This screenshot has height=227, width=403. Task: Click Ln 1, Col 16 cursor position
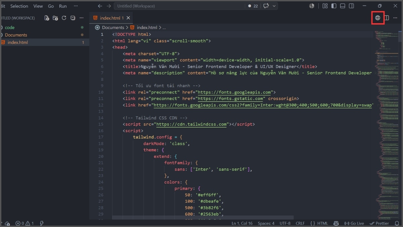242,223
